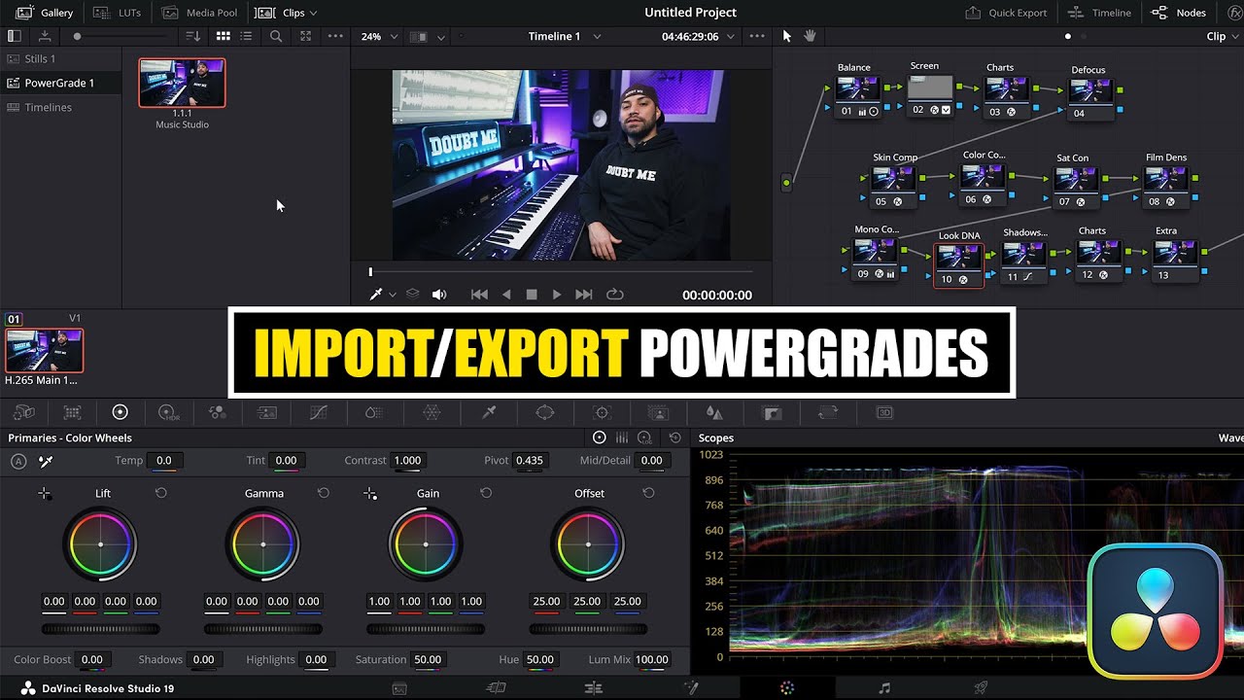1244x700 pixels.
Task: Select the Qualifier eyedropper palette
Action: click(490, 413)
